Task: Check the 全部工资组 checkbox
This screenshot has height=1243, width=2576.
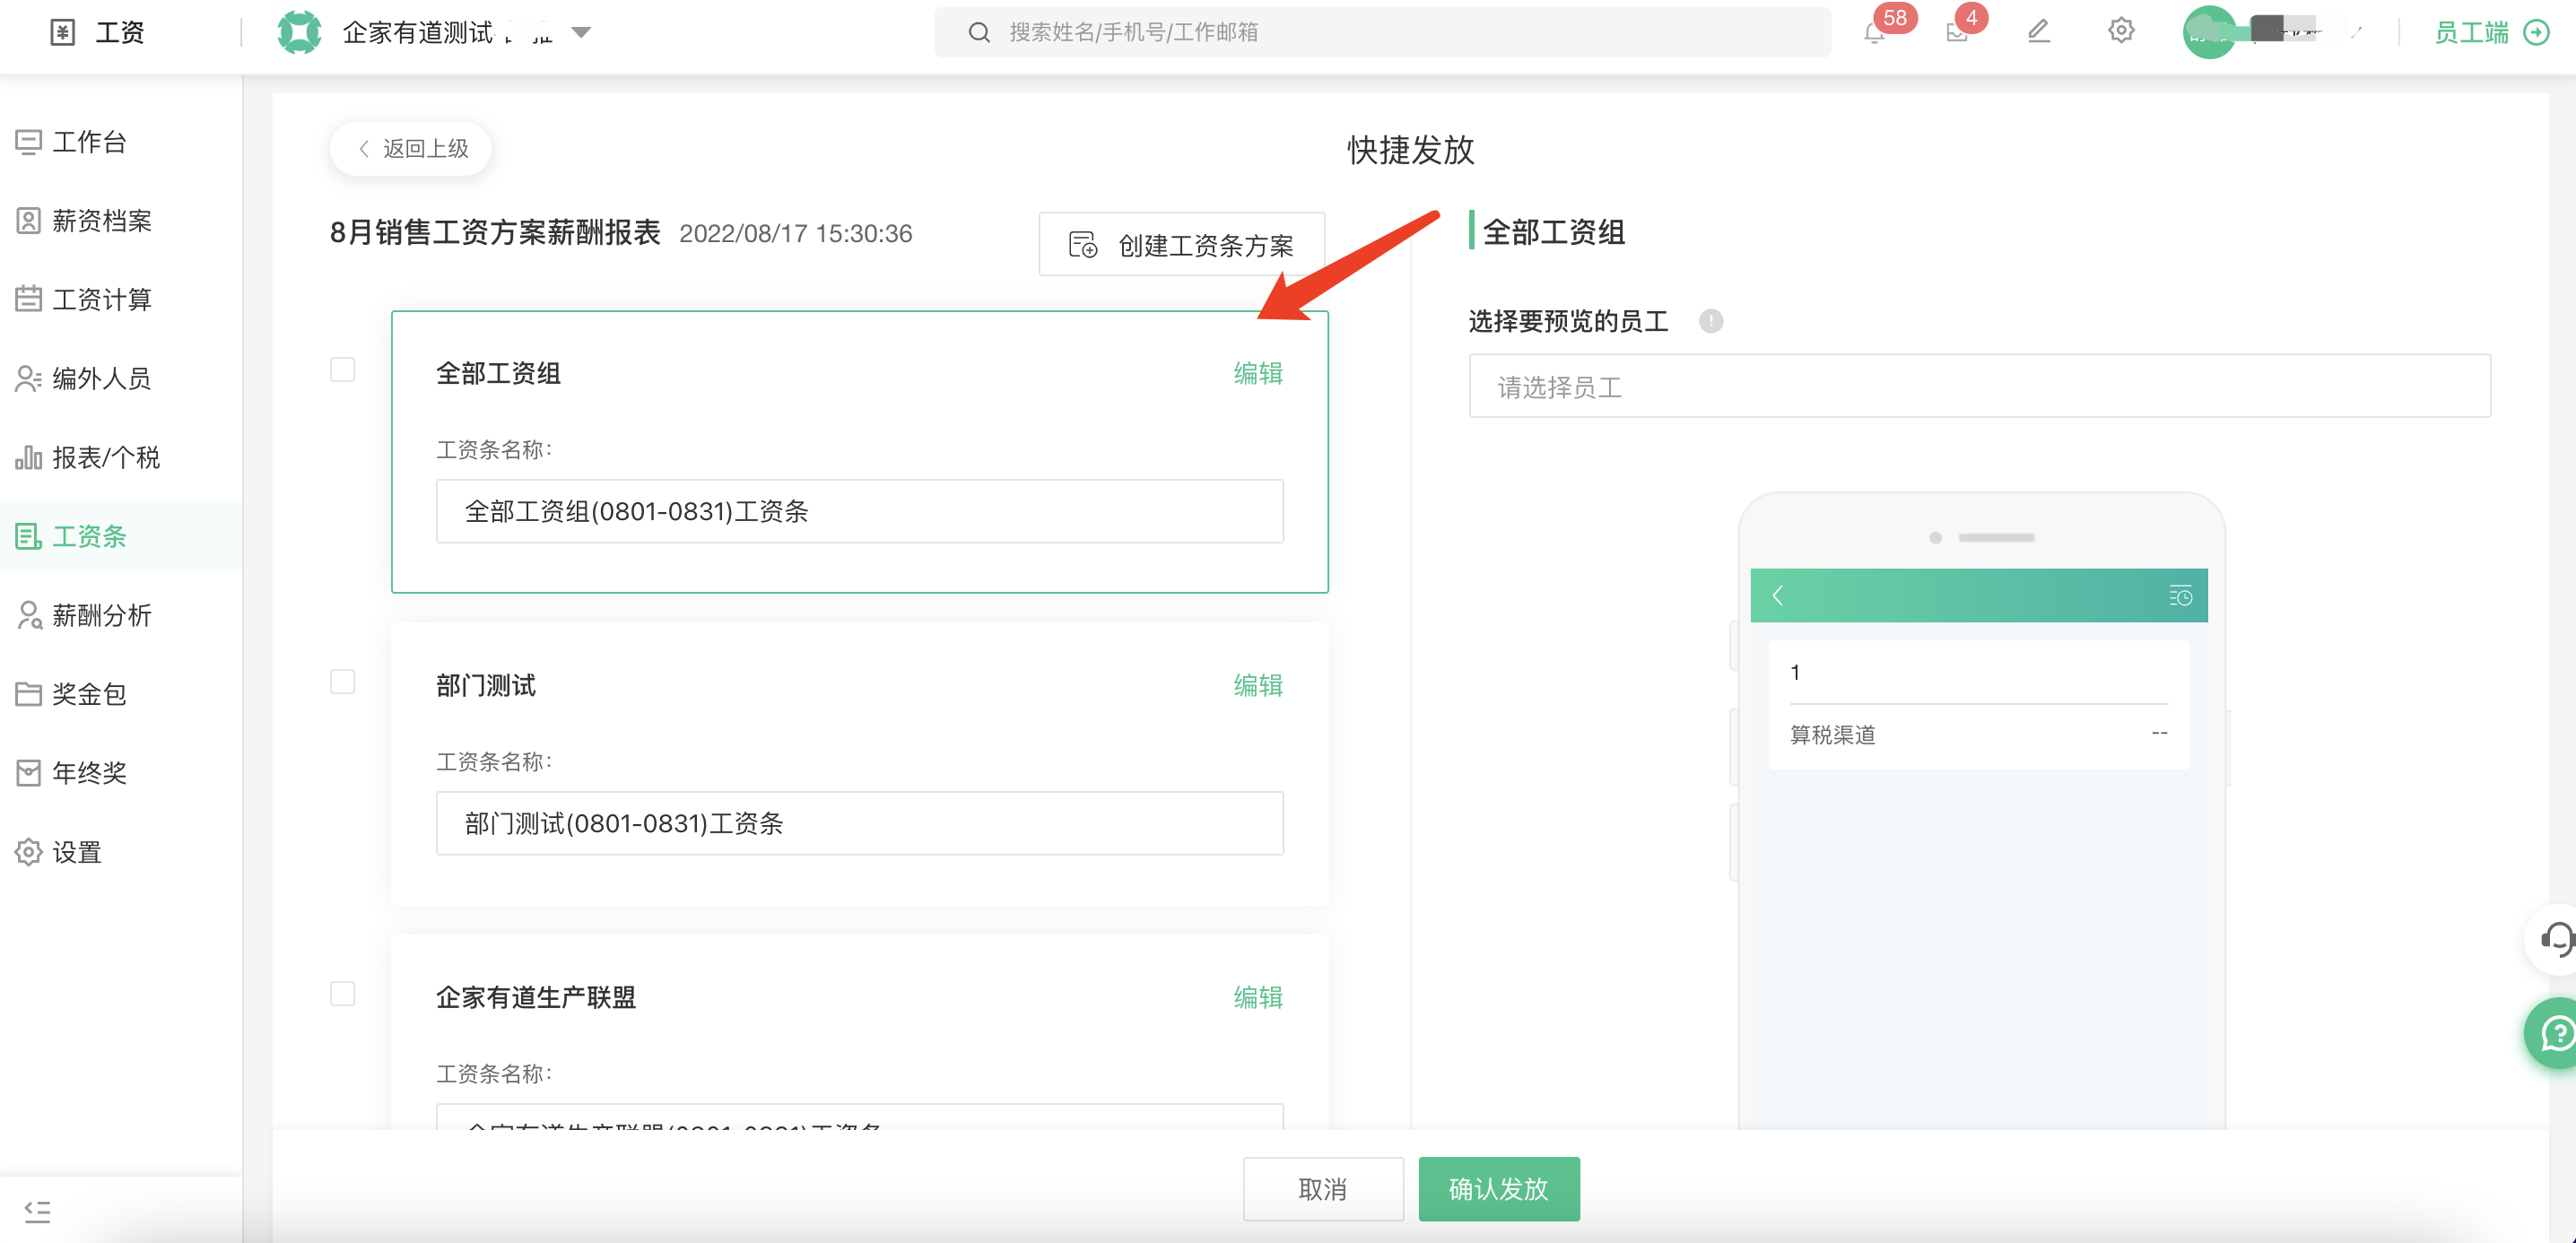Action: coord(342,370)
